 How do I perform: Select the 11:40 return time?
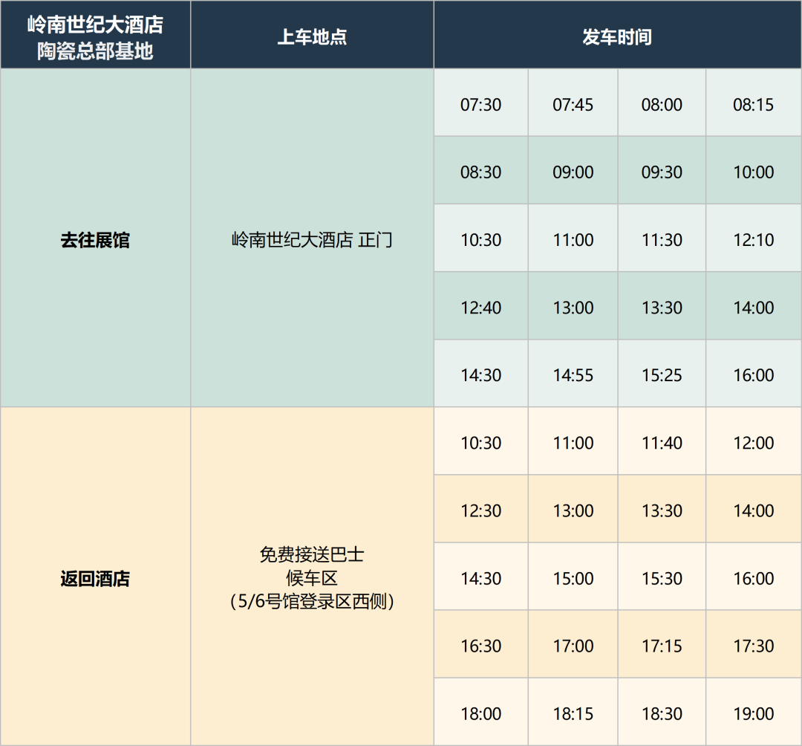[x=662, y=441]
